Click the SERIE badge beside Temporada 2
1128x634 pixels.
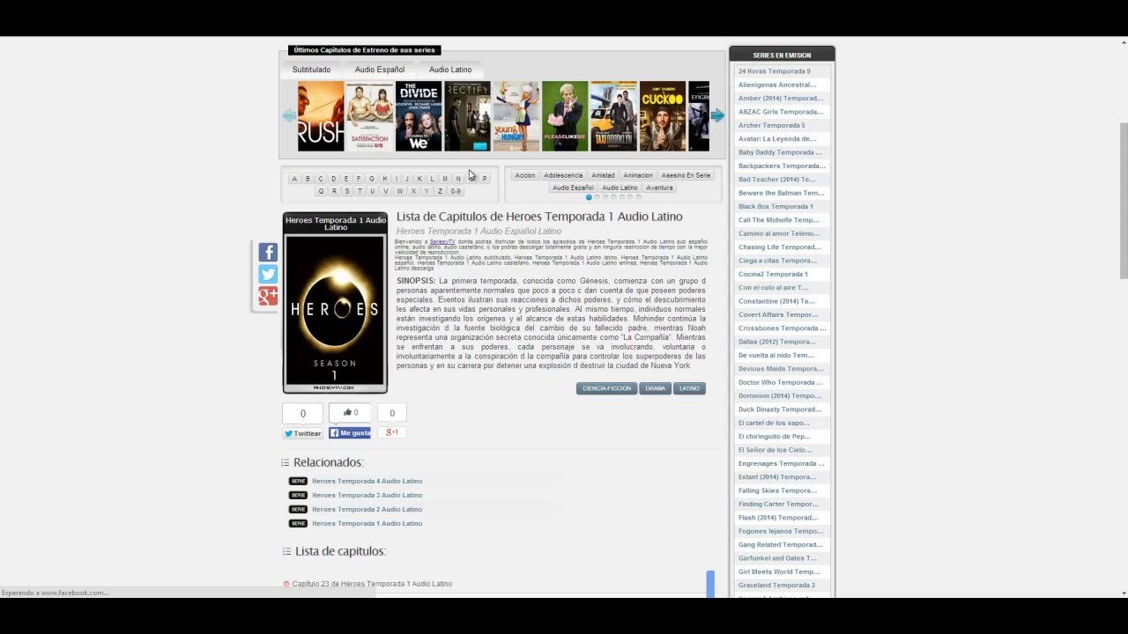298,509
